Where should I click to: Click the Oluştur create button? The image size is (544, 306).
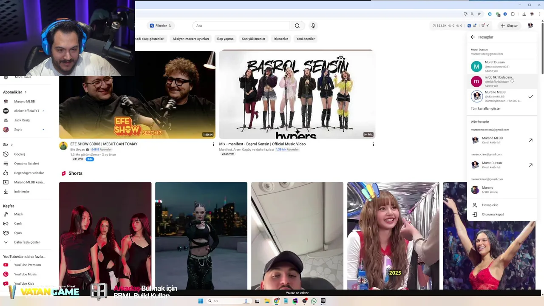pyautogui.click(x=509, y=25)
